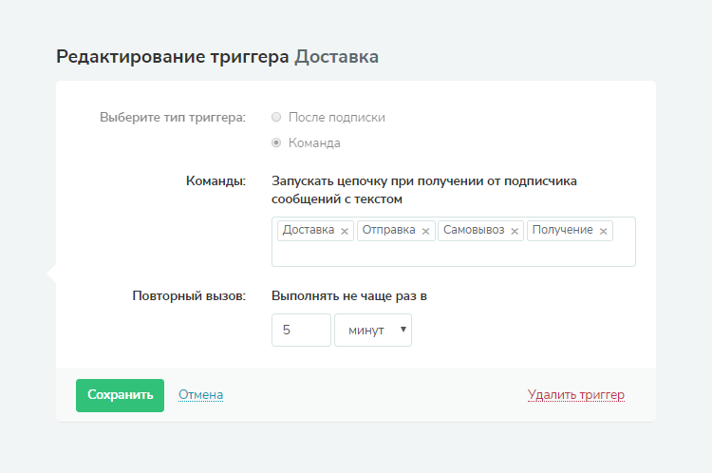
Task: Focus the repeat interval field showing 5
Action: (x=301, y=331)
